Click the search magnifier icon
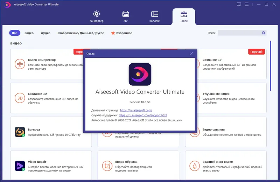This screenshot has height=182, width=280. [x=264, y=33]
